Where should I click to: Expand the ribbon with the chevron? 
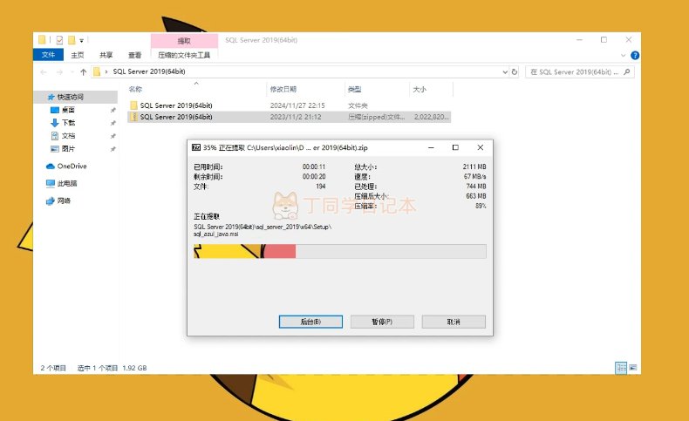click(623, 55)
